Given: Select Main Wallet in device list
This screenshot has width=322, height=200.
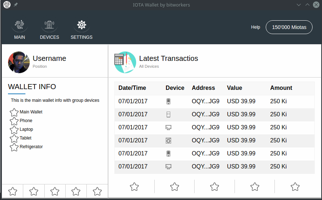Looking at the screenshot, I should point(31,112).
